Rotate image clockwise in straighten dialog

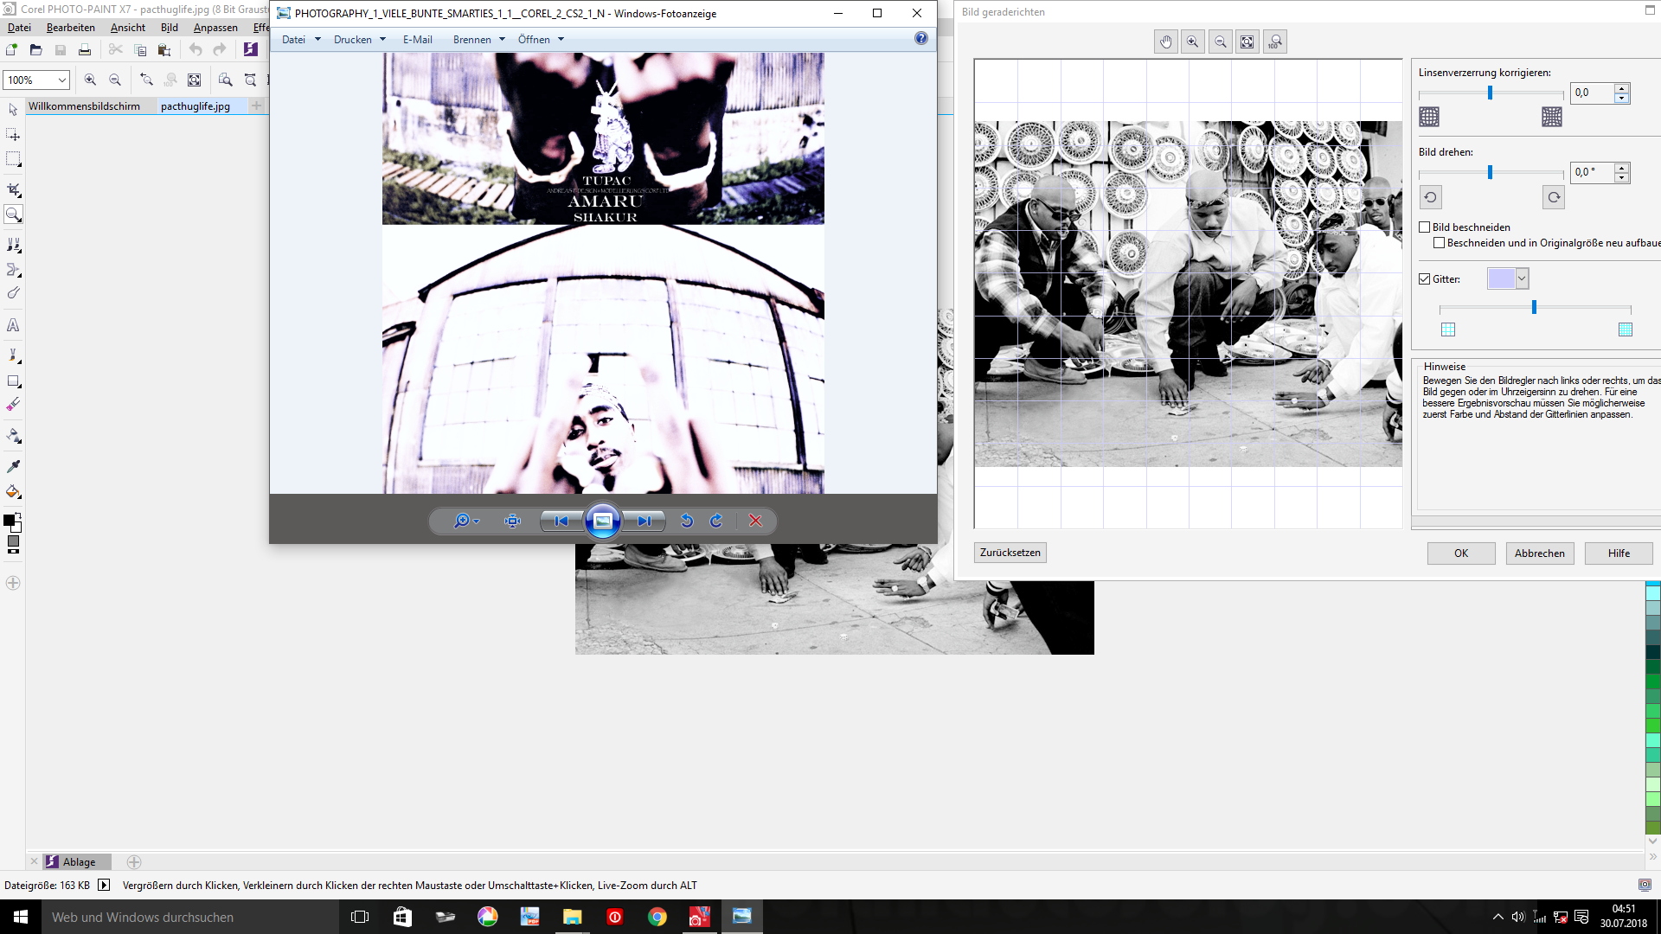[x=1554, y=197]
